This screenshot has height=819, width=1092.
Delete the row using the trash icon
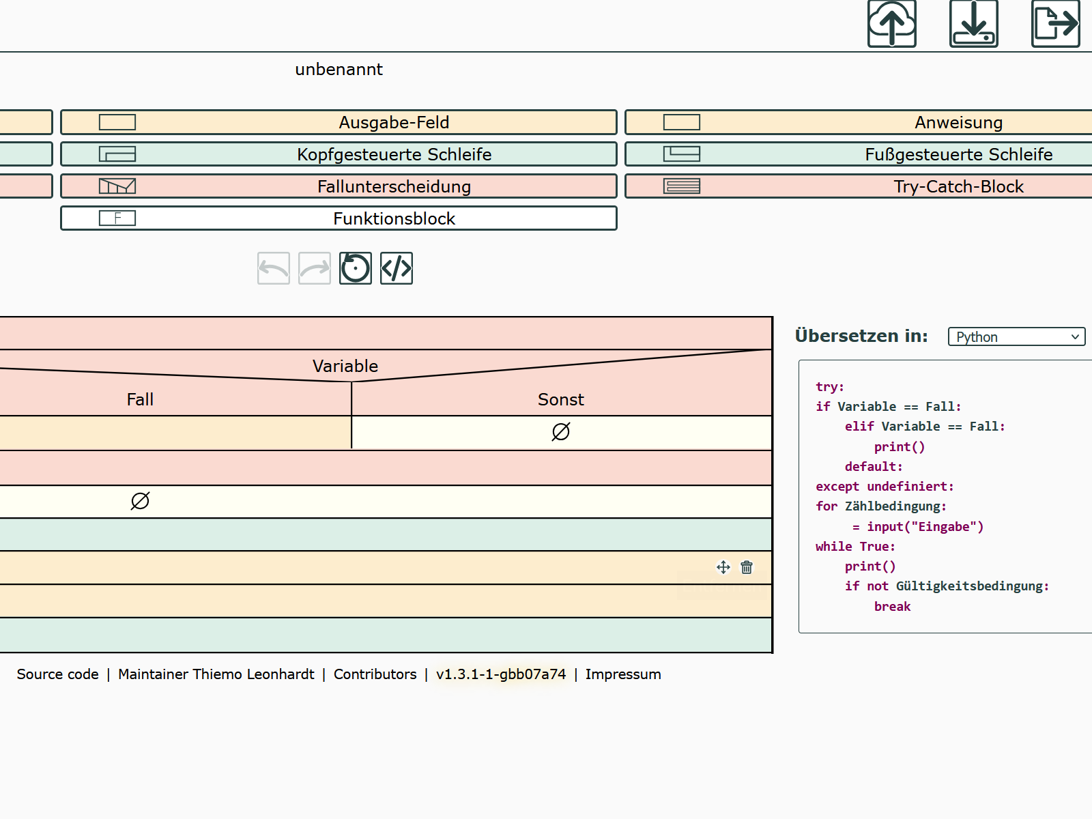click(x=747, y=567)
